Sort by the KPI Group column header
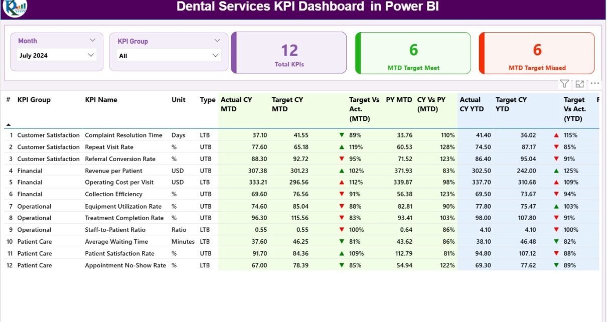Image resolution: width=607 pixels, height=322 pixels. click(34, 100)
